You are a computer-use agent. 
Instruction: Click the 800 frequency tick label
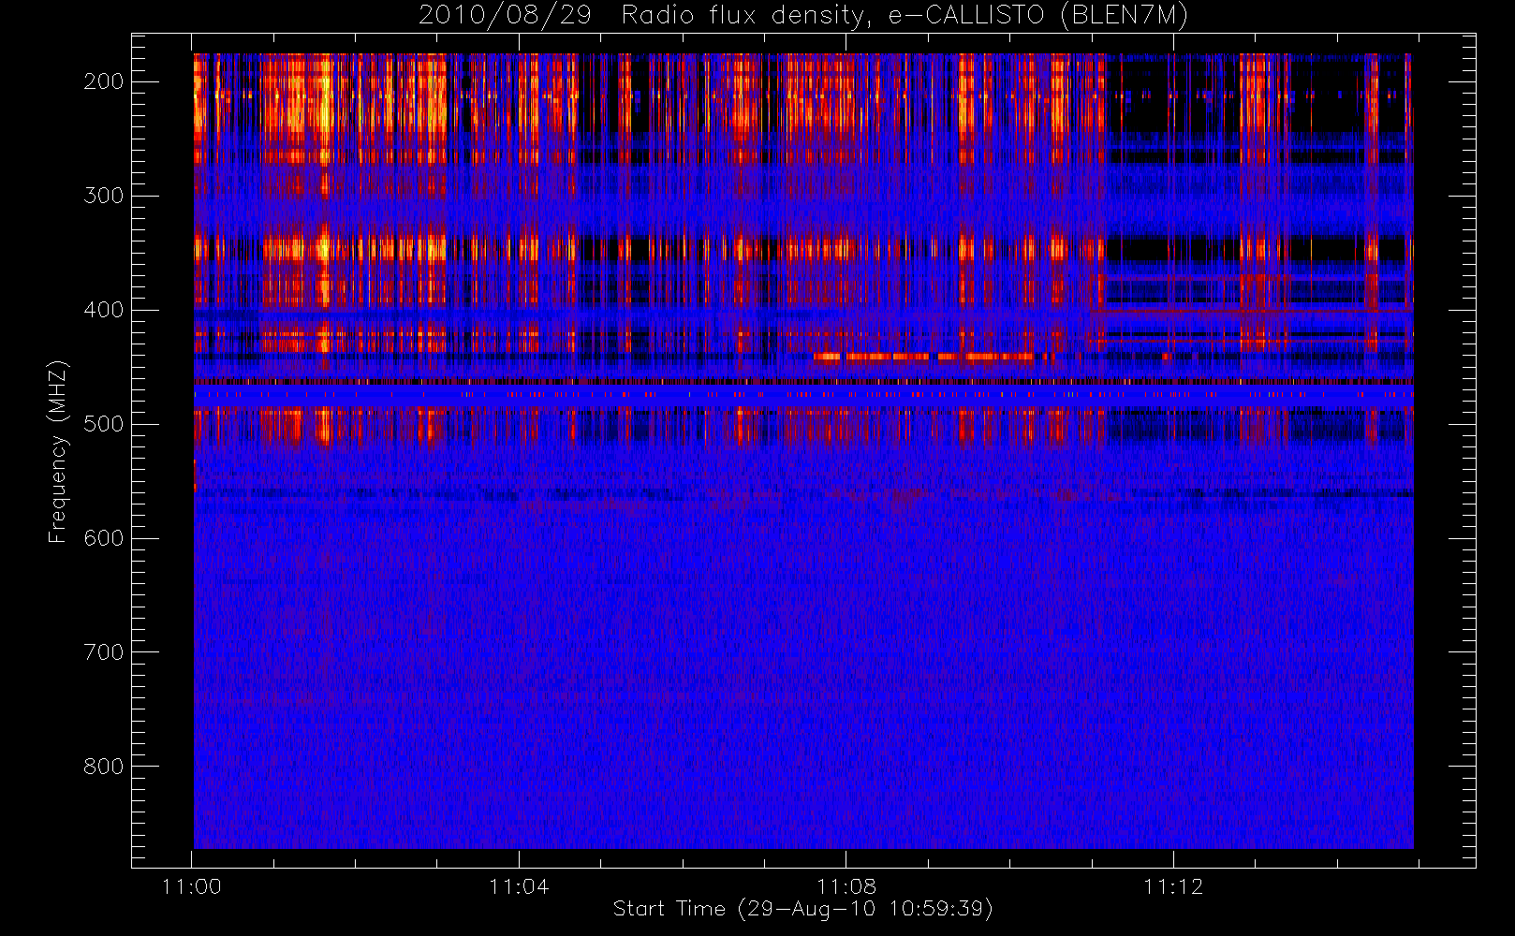point(104,767)
